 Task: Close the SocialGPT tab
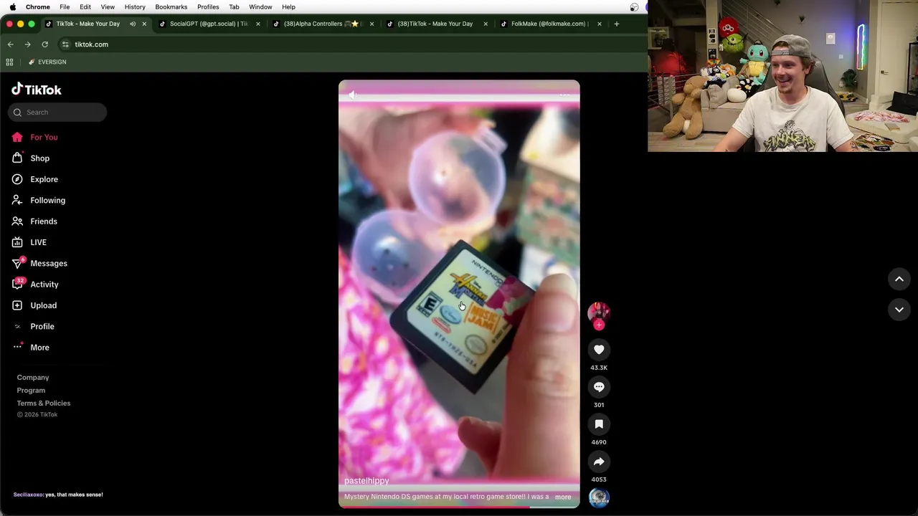pos(258,24)
